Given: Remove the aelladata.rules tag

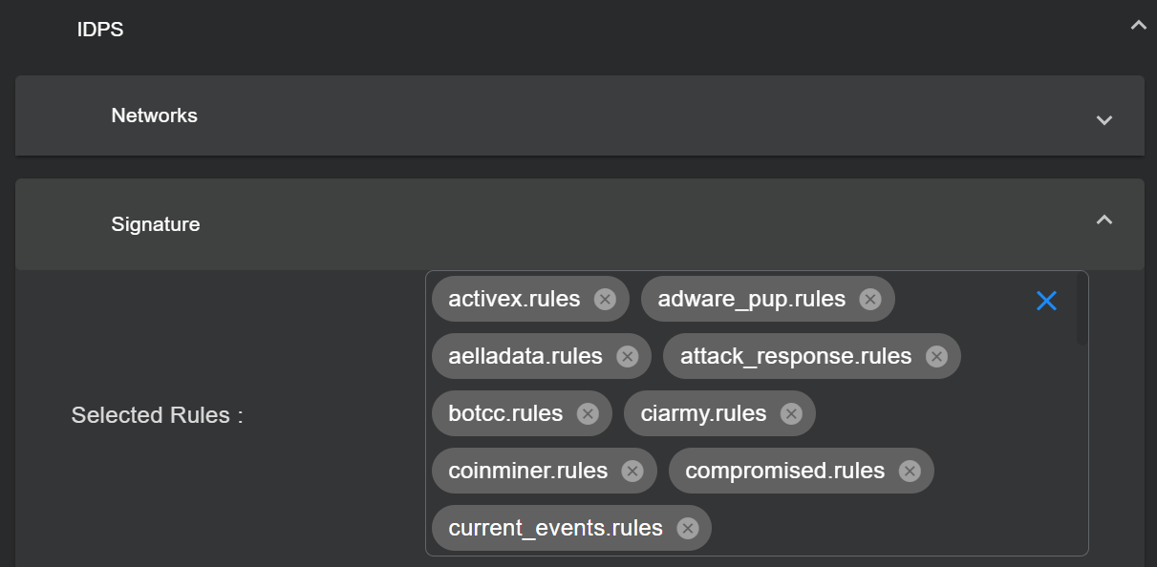Looking at the screenshot, I should (627, 357).
